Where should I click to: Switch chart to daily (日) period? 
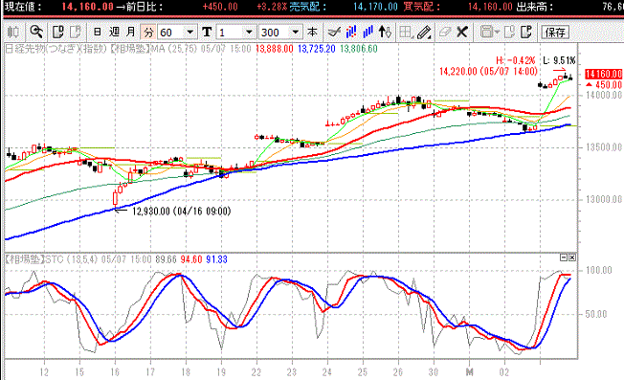click(x=97, y=32)
